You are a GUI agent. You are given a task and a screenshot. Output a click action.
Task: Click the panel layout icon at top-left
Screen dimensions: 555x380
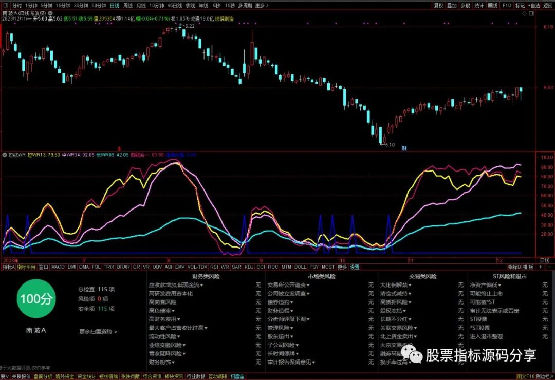pyautogui.click(x=5, y=5)
